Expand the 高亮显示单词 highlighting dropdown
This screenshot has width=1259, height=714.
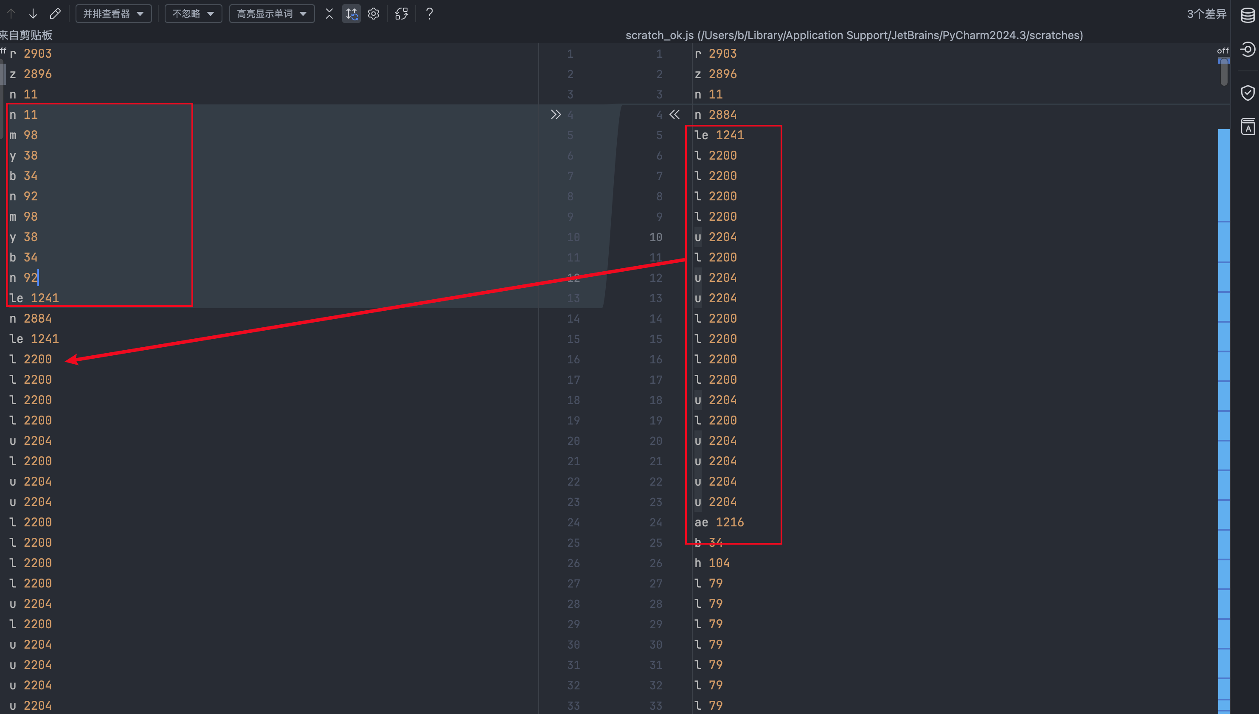pos(272,14)
